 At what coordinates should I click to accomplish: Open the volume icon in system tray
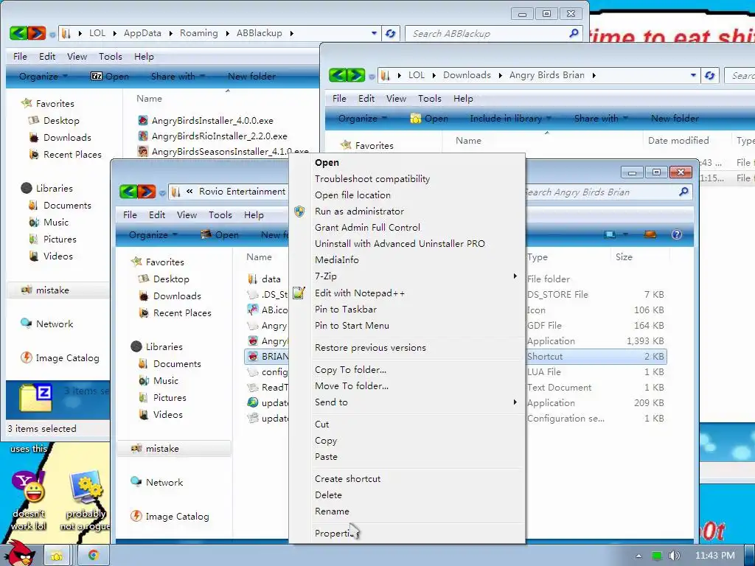point(674,556)
